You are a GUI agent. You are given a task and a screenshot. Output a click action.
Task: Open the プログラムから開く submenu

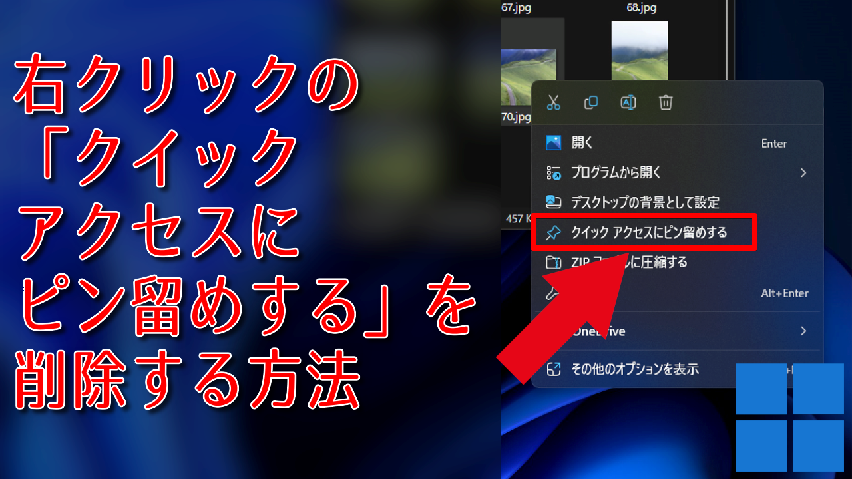[677, 172]
